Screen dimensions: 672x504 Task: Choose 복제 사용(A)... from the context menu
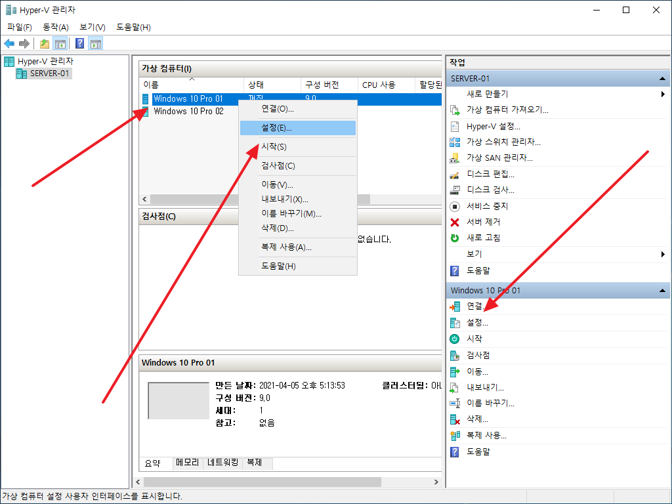pyautogui.click(x=298, y=247)
